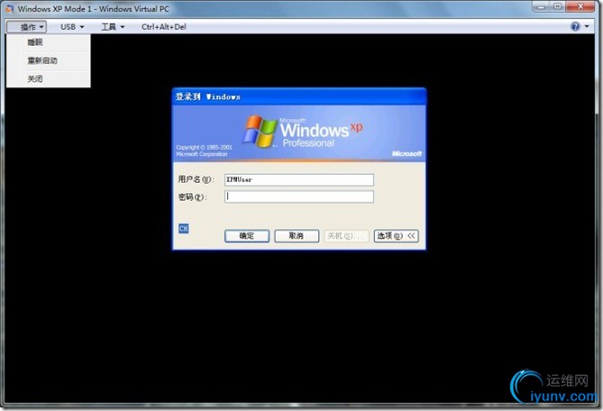The width and height of the screenshot is (603, 411).
Task: Open the 操作 dropdown menu
Action: click(26, 27)
